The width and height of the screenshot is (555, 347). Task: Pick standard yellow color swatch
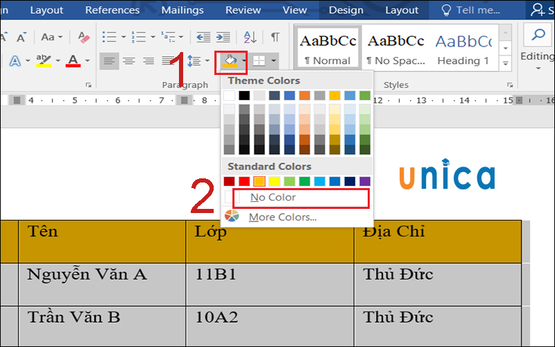pyautogui.click(x=274, y=181)
